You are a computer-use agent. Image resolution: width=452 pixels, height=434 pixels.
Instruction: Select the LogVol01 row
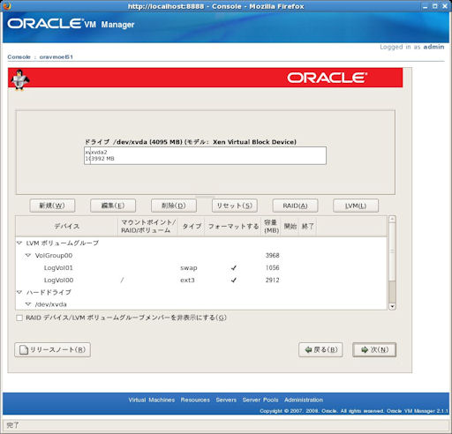[201, 268]
